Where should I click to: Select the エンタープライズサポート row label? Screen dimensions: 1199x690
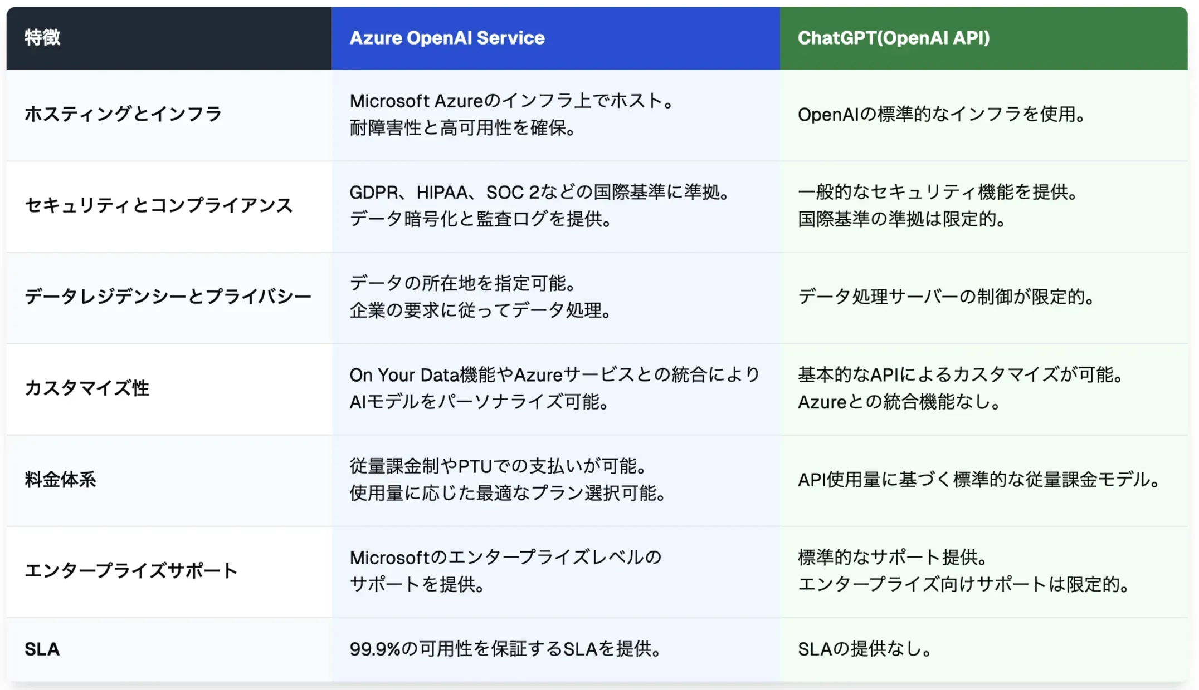(131, 570)
